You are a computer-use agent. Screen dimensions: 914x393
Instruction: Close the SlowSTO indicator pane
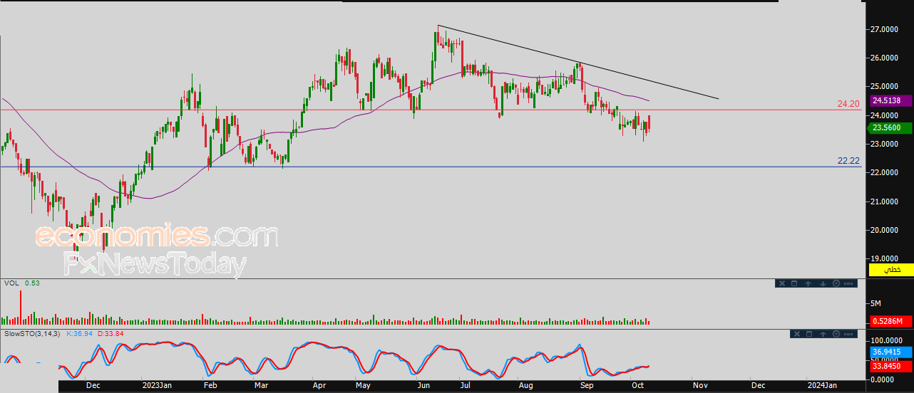pos(797,334)
